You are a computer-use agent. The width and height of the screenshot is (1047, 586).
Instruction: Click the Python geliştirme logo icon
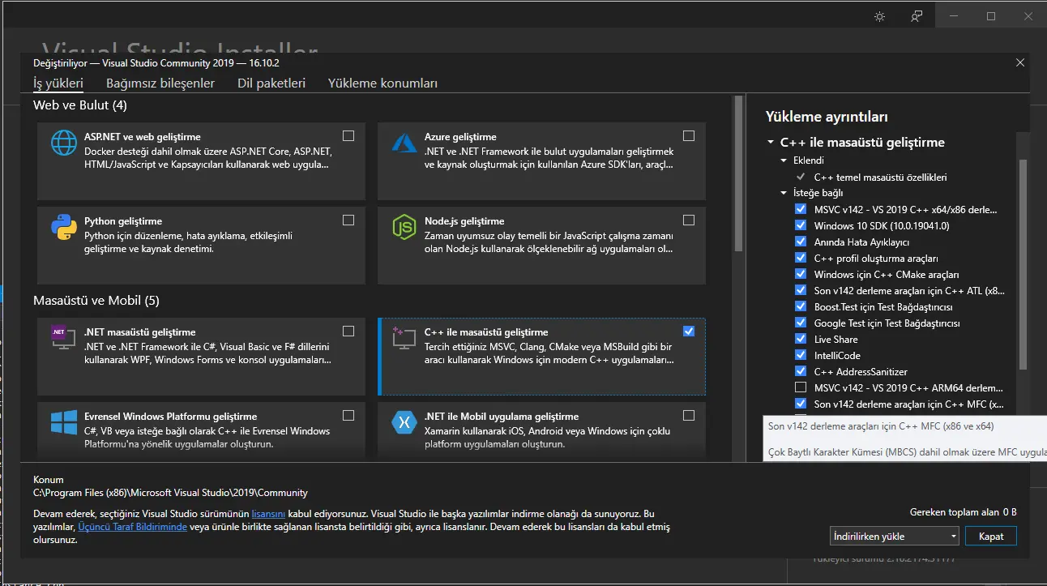64,228
